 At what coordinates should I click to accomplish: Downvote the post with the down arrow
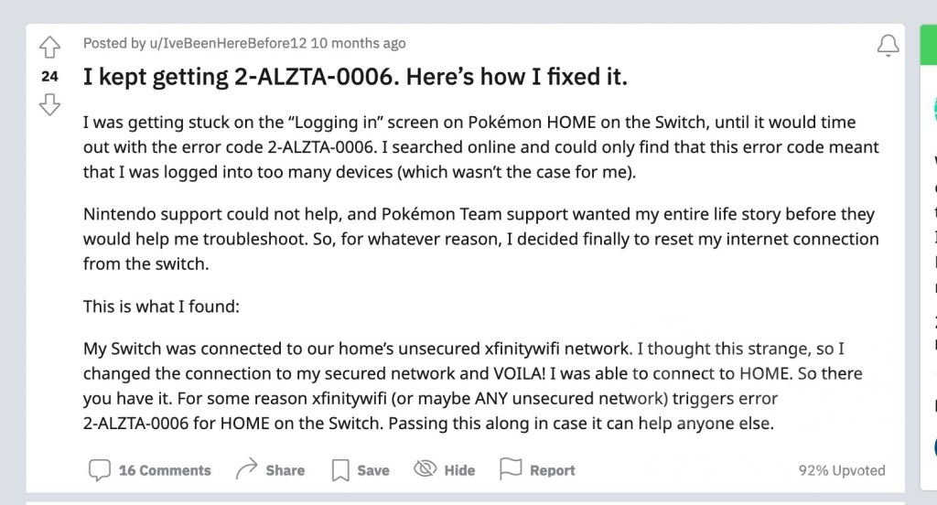(49, 105)
